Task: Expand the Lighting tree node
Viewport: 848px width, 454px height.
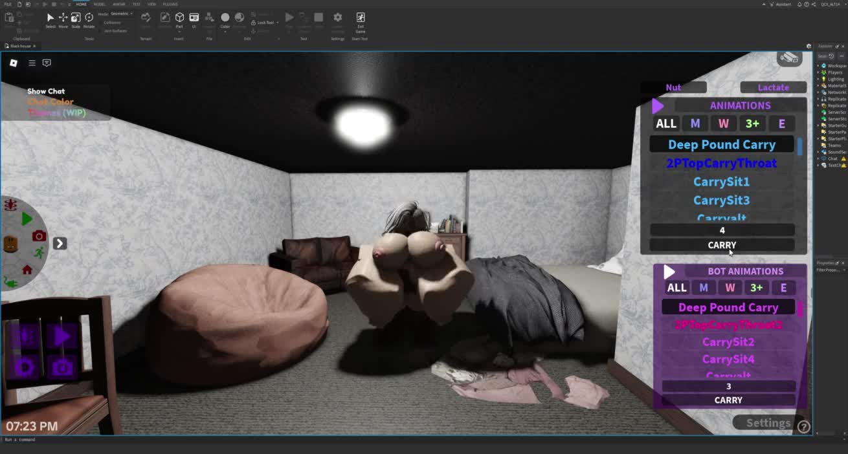Action: pyautogui.click(x=819, y=79)
